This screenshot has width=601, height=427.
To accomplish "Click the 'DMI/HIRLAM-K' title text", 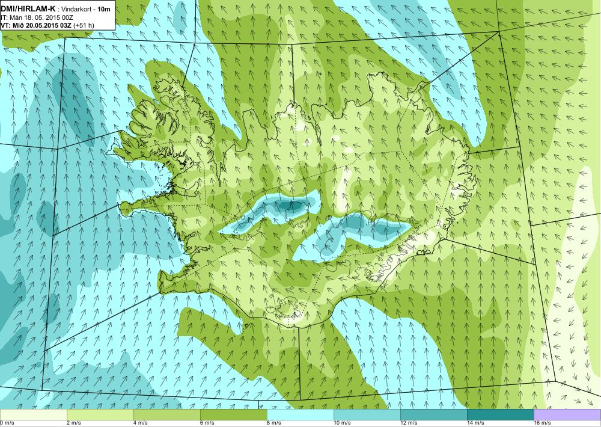I will [28, 8].
